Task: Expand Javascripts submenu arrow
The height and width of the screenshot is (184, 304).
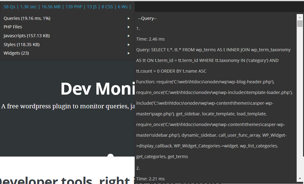Action: [129, 36]
